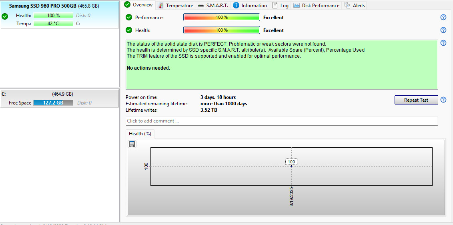Select the Health (%) graph tab
The height and width of the screenshot is (225, 453).
(140, 134)
